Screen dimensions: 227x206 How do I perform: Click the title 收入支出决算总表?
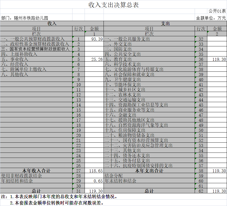[114, 5]
